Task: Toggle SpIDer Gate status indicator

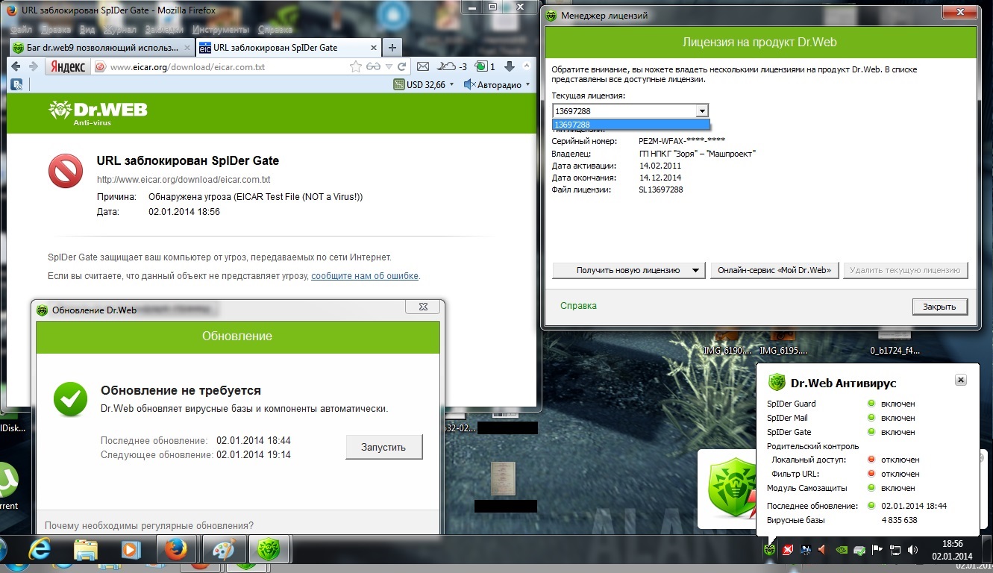Action: pyautogui.click(x=871, y=432)
